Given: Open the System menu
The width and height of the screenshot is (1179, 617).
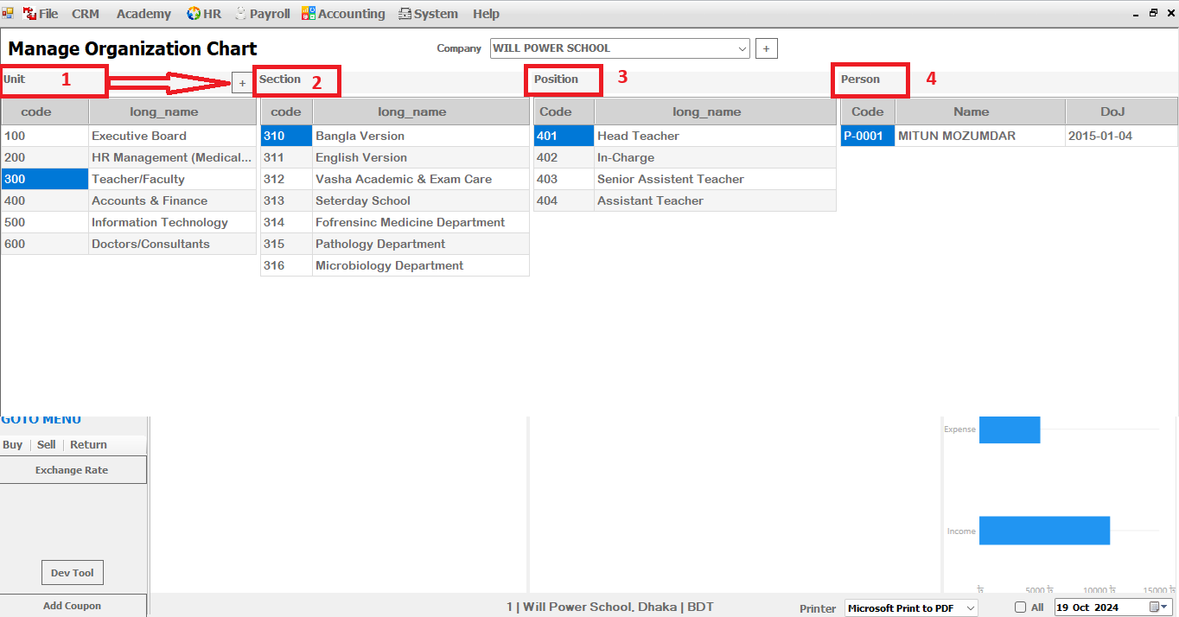Looking at the screenshot, I should [x=428, y=14].
